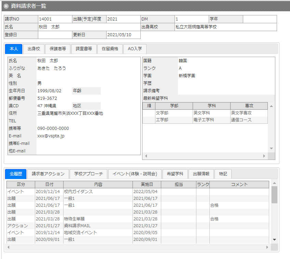Open the 学校アプローチ tab
The image size is (290, 259).
pyautogui.click(x=88, y=174)
